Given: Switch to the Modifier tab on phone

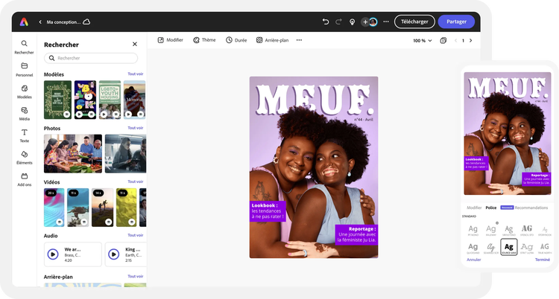Looking at the screenshot, I should tap(474, 208).
